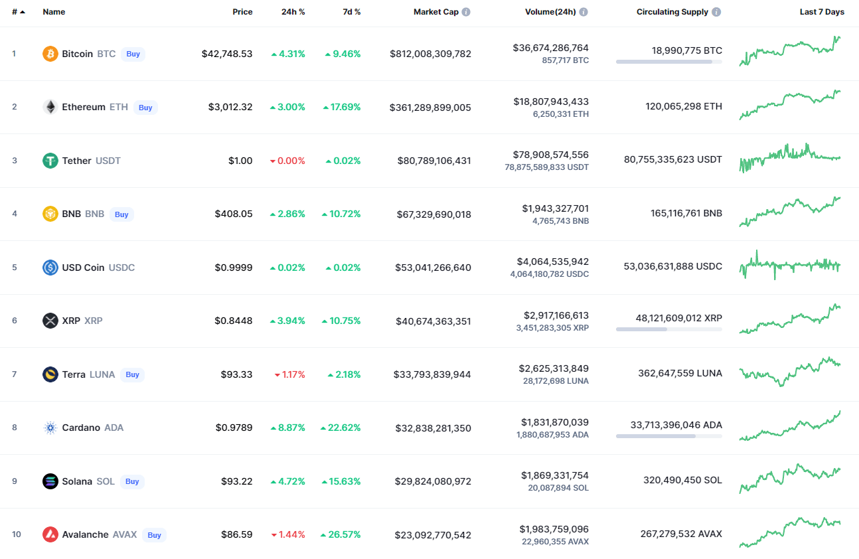Viewport: 859px width, 559px height.
Task: Sort by 24h % column header
Action: [293, 12]
